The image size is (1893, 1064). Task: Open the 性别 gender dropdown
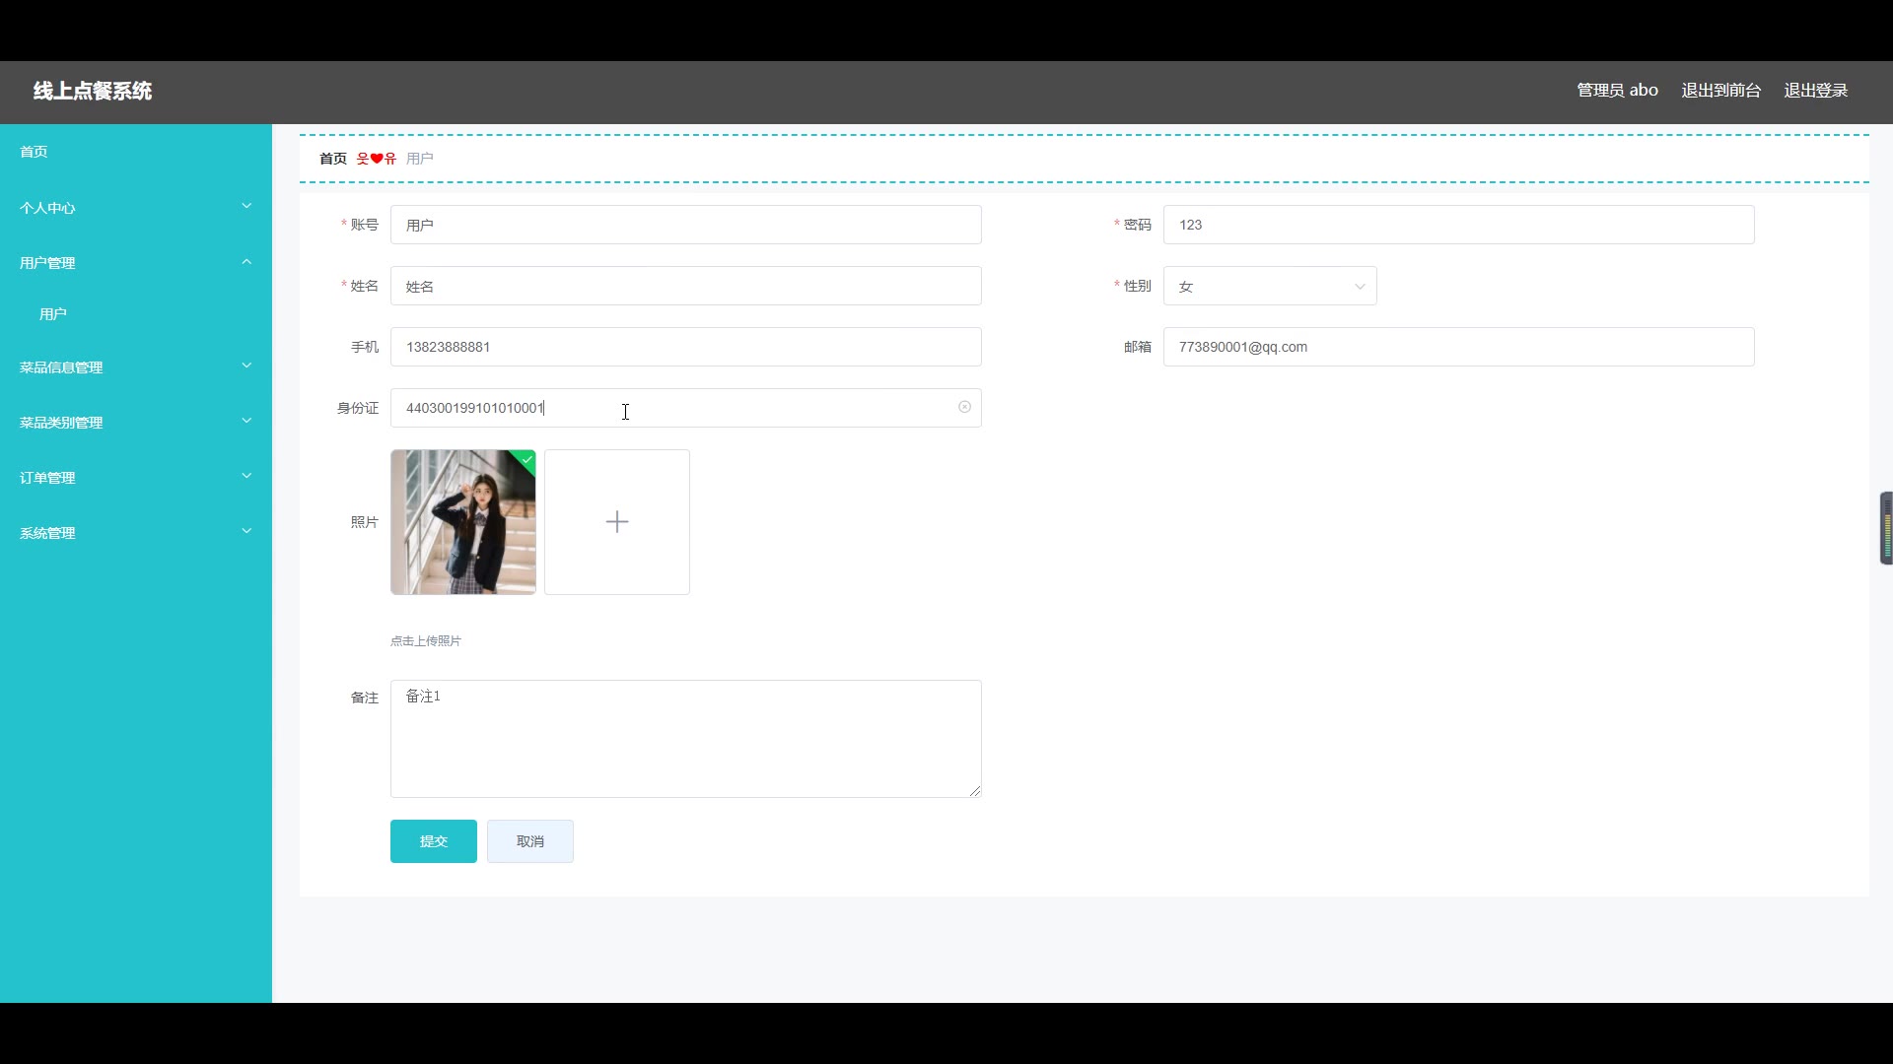click(x=1269, y=287)
